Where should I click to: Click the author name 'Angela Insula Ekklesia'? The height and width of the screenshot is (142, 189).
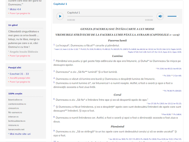pos(24,52)
